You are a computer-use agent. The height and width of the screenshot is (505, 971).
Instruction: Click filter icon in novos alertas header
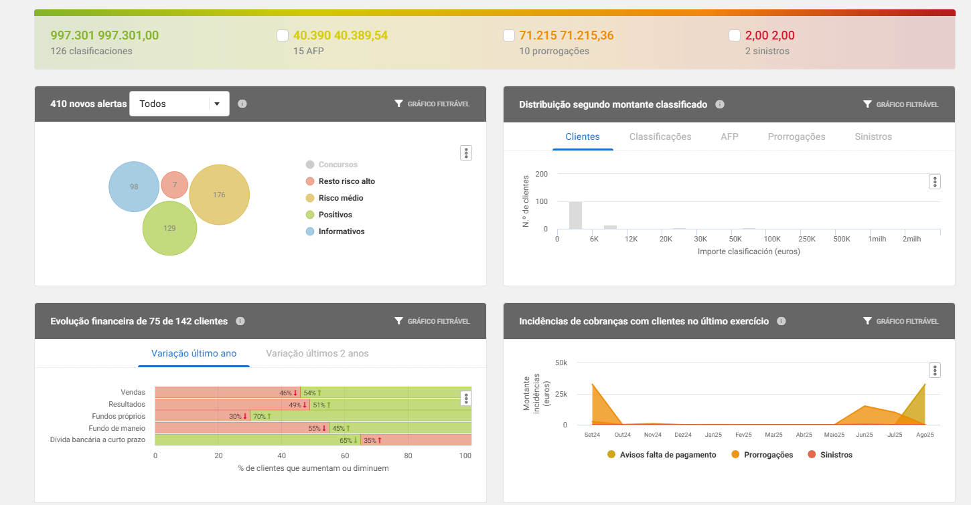399,104
